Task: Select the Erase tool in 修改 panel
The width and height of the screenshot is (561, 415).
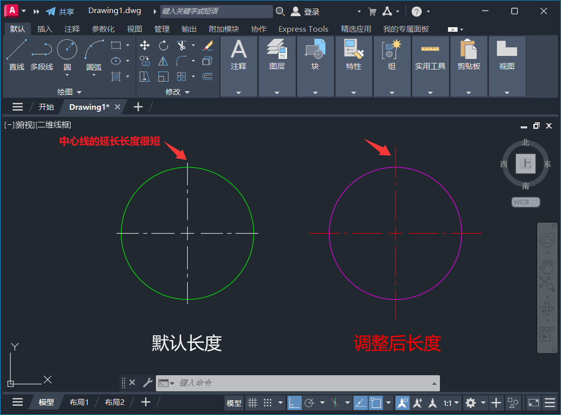Action: pos(207,45)
